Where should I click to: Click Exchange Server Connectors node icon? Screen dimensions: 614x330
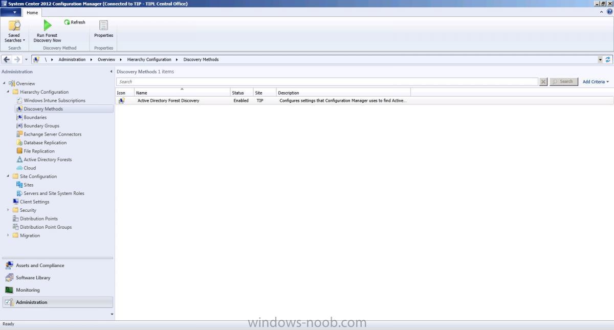(19, 134)
